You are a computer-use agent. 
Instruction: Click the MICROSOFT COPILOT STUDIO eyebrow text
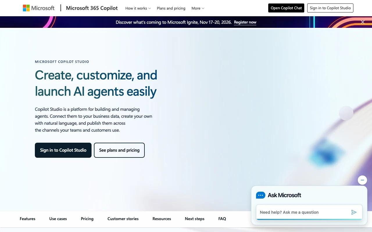tap(62, 62)
